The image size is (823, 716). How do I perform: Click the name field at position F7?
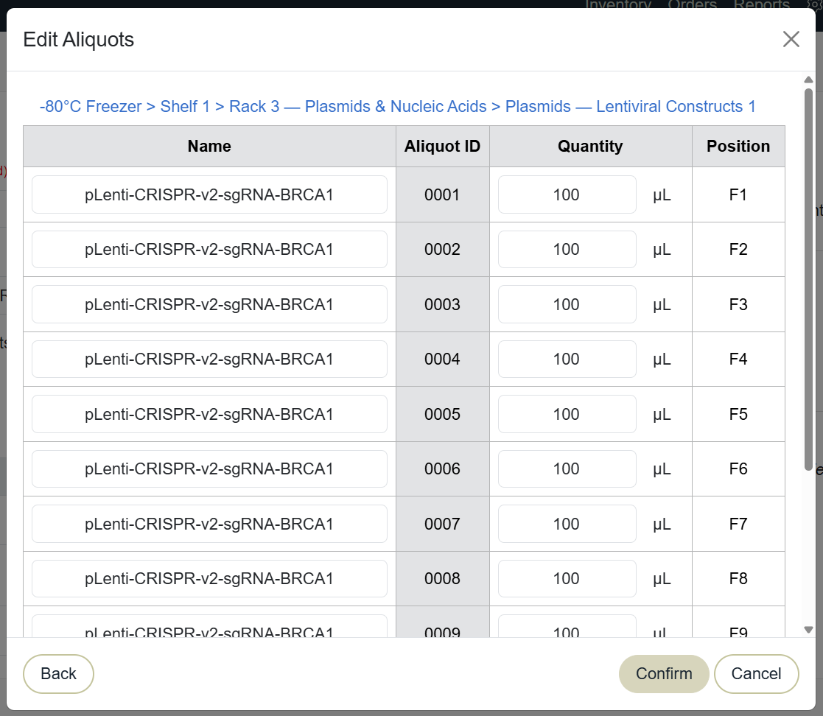[209, 524]
